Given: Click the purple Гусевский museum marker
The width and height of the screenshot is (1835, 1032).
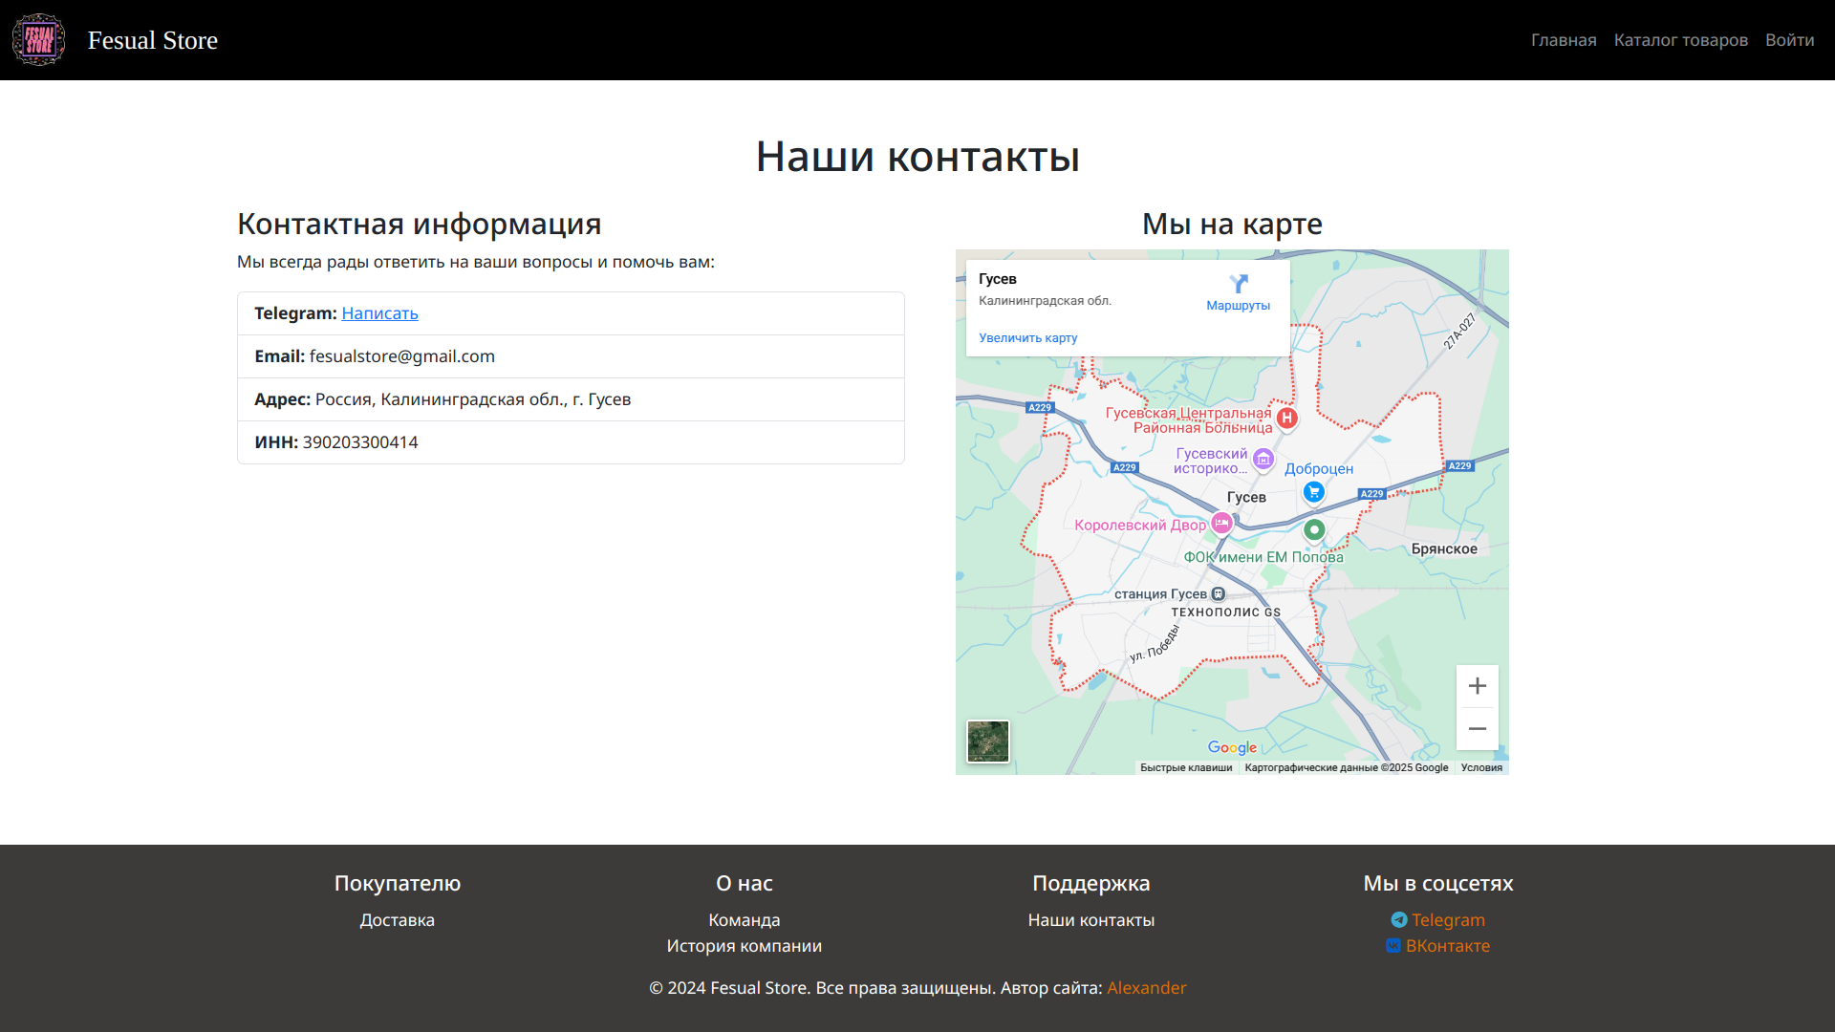Looking at the screenshot, I should coord(1263,460).
